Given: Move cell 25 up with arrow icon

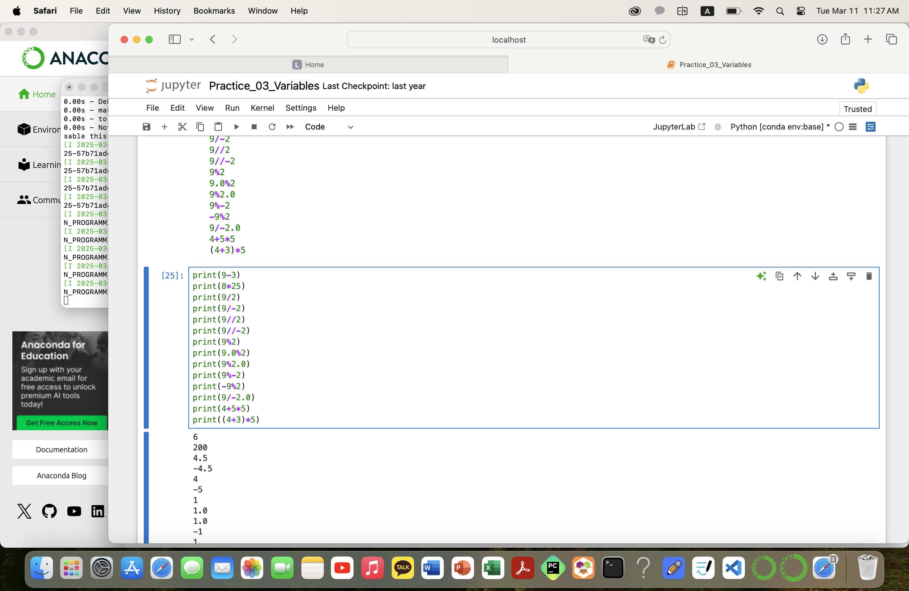Looking at the screenshot, I should click(797, 276).
